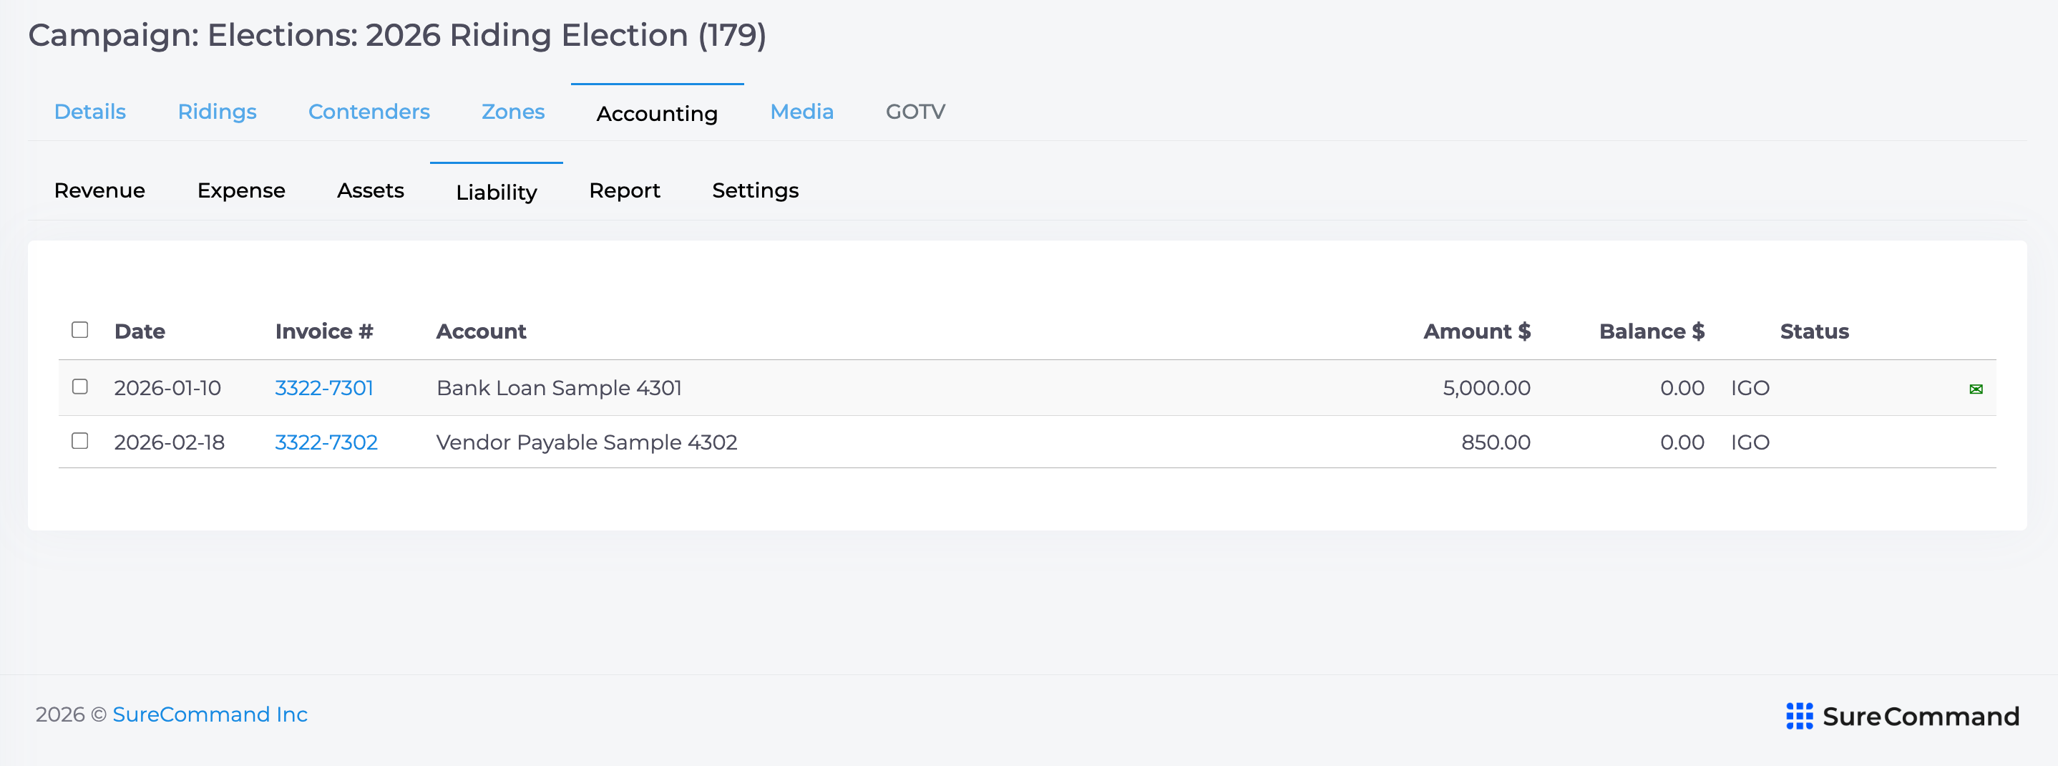
Task: Switch to the GOTV tab
Action: pos(915,112)
